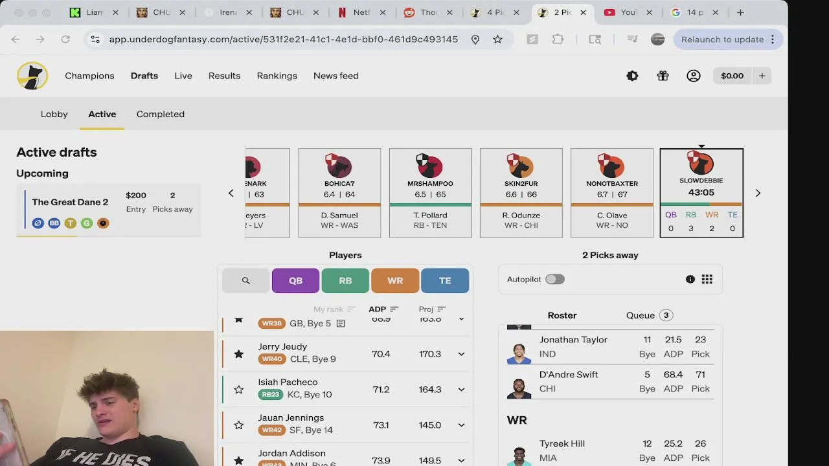Expand Jauan Jennings player details
This screenshot has height=466, width=829.
coord(461,425)
